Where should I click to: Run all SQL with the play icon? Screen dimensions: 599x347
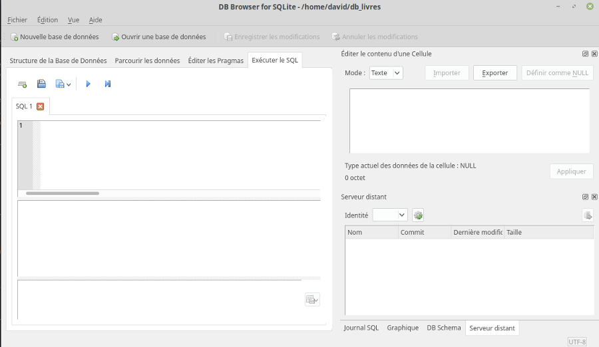tap(88, 84)
